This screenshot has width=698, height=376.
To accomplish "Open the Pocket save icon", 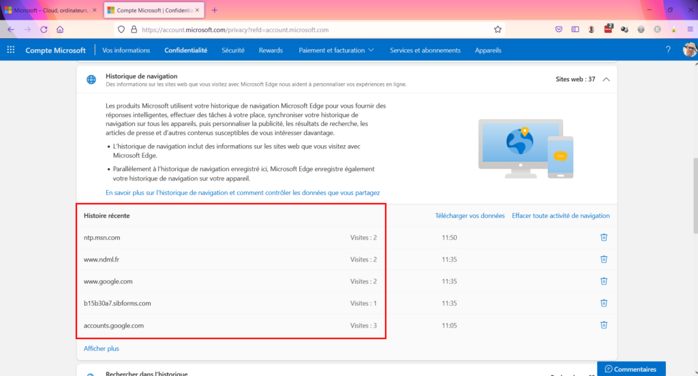I will pyautogui.click(x=559, y=29).
